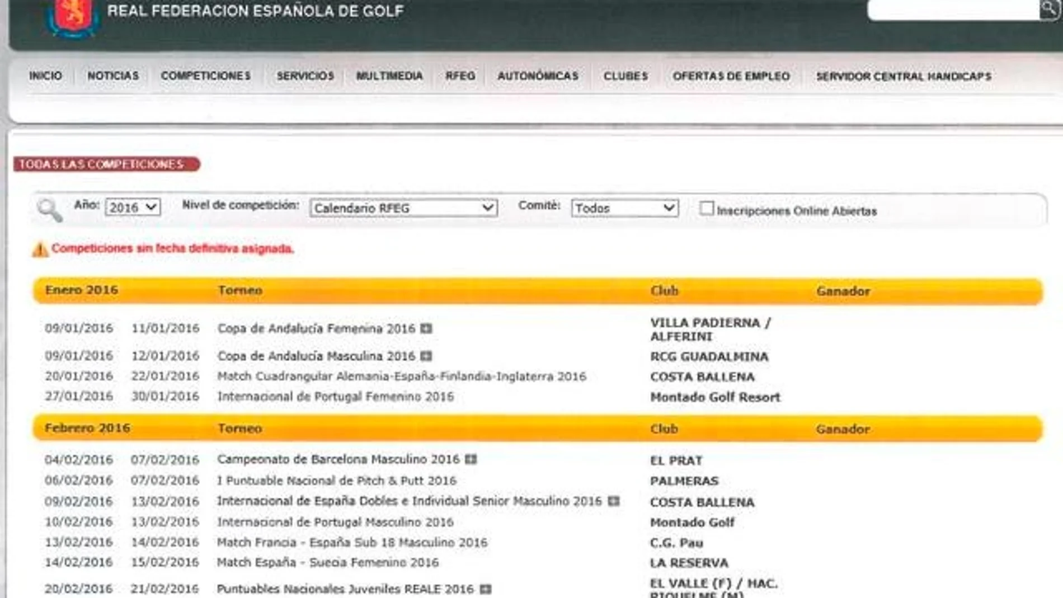Expand plus icon for Internacional de España Senior
This screenshot has width=1063, height=598.
(614, 501)
